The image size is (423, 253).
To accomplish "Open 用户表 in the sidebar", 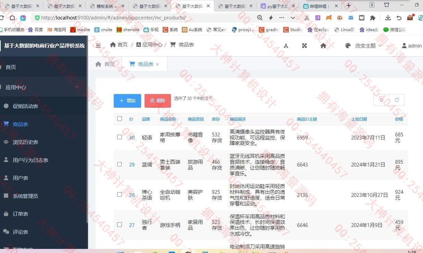I will click(20, 178).
